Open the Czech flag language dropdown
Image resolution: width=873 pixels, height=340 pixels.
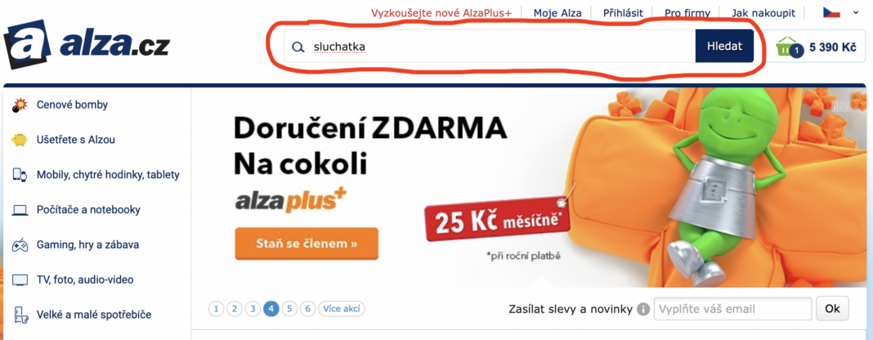(831, 12)
